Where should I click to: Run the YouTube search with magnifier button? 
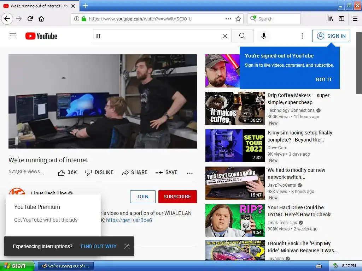point(243,36)
